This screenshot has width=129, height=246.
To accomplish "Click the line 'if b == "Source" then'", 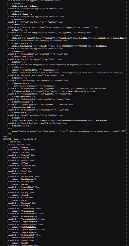I will [19, 145].
